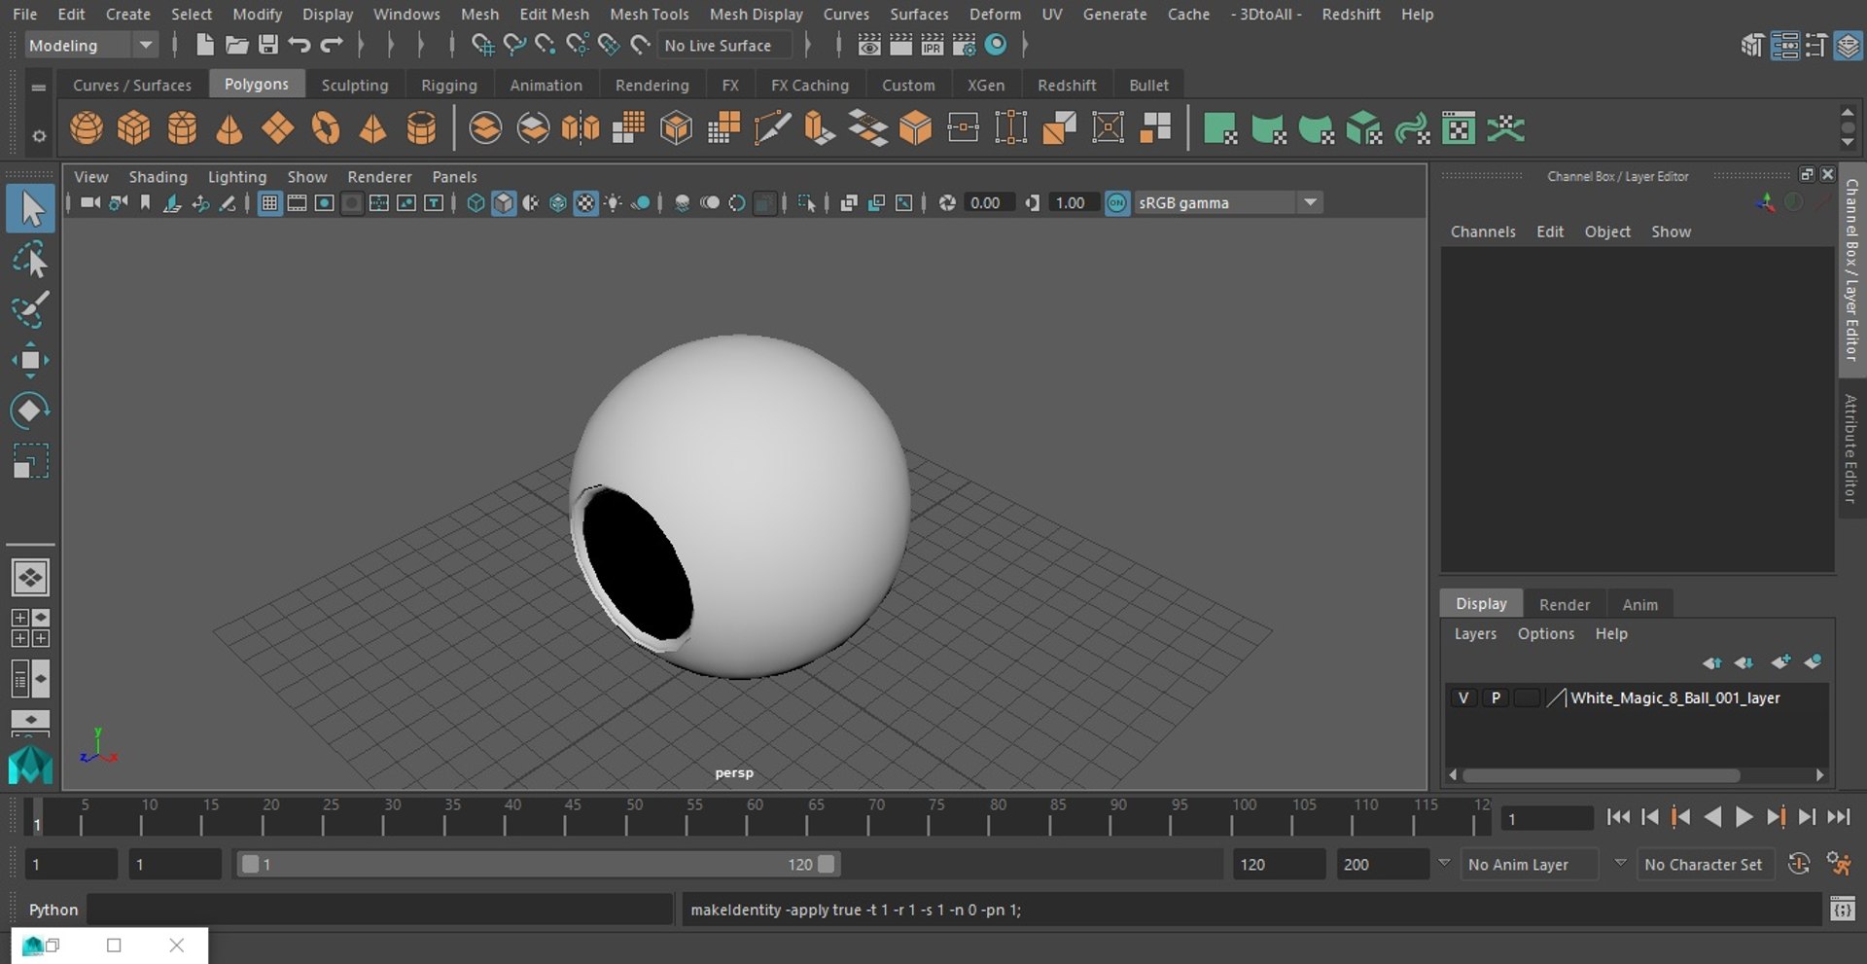Open shelf options gear menu
The width and height of the screenshot is (1867, 964).
[39, 136]
